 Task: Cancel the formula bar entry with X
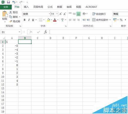(31, 32)
